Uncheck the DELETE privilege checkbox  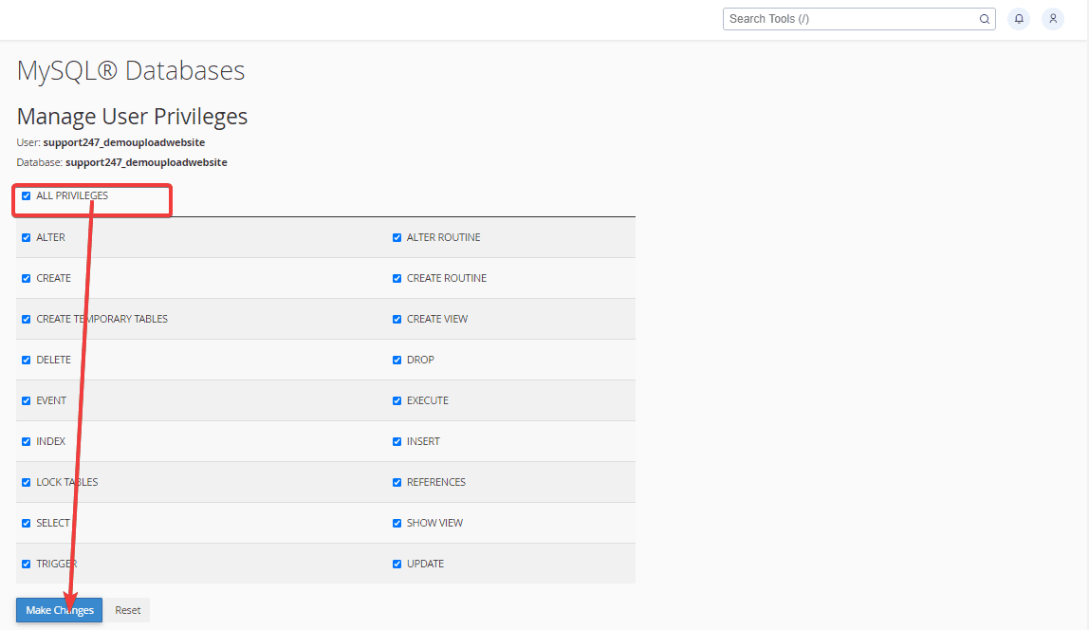(x=27, y=361)
